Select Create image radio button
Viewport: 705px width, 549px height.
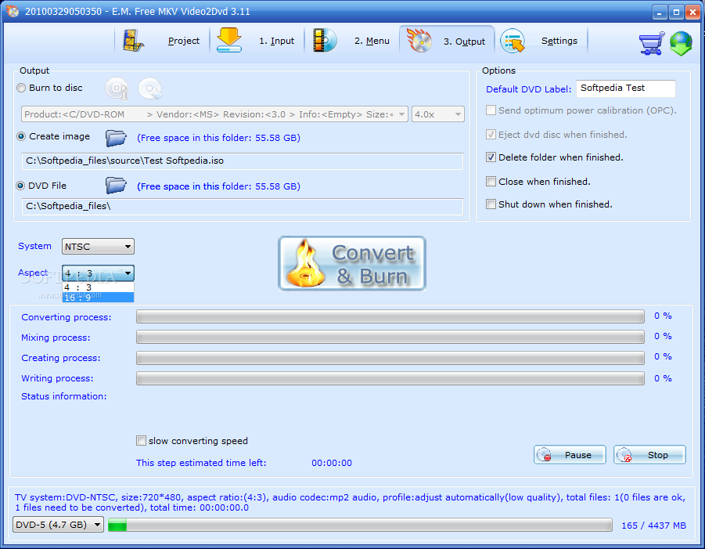pos(21,136)
